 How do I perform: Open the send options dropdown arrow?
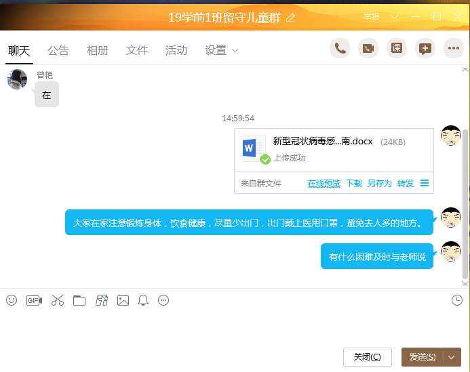pyautogui.click(x=452, y=357)
